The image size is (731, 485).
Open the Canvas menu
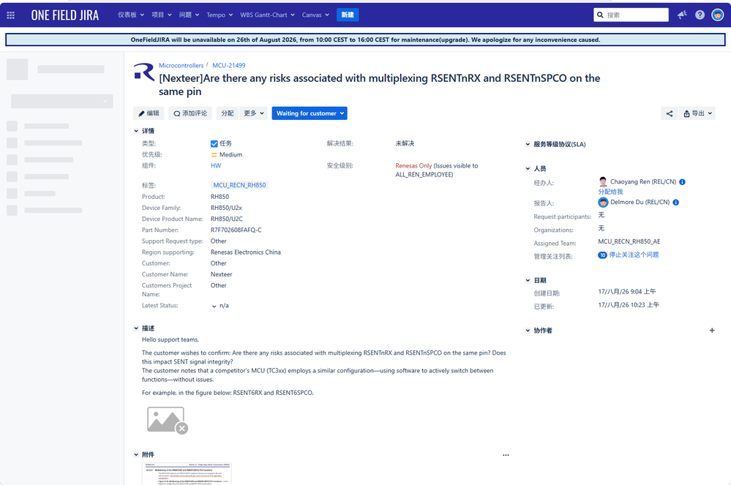pyautogui.click(x=315, y=15)
